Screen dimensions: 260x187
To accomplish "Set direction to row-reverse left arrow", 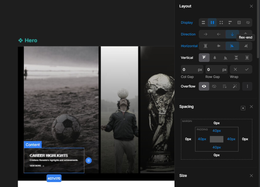I will [219, 34].
